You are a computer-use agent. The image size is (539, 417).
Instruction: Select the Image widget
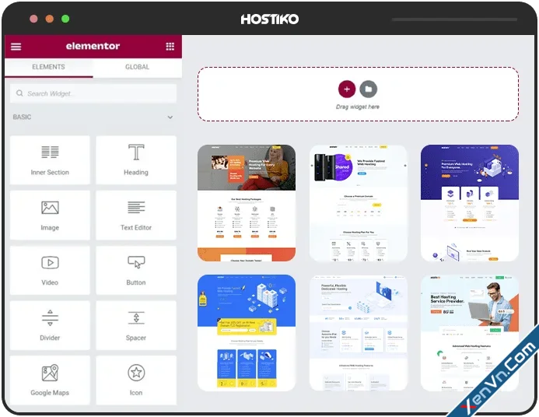[x=50, y=216]
